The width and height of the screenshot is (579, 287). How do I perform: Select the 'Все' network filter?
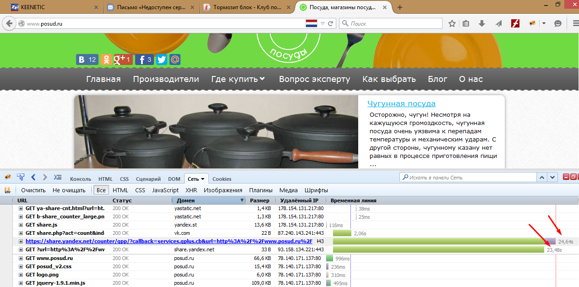point(101,190)
